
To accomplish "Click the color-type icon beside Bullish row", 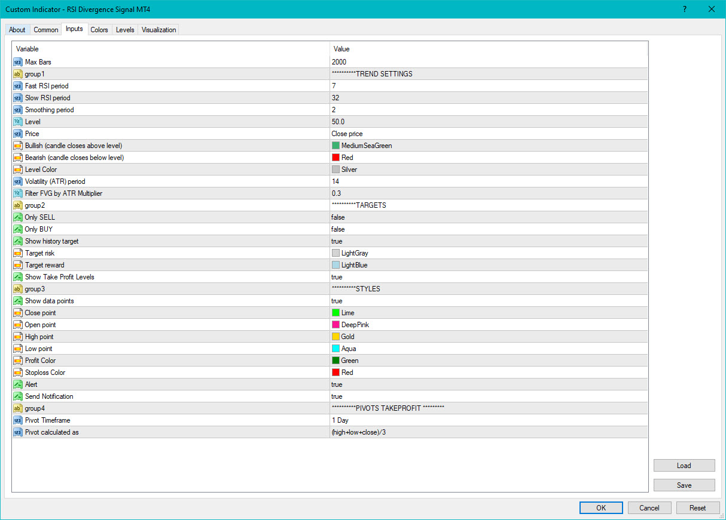I will pyautogui.click(x=17, y=146).
